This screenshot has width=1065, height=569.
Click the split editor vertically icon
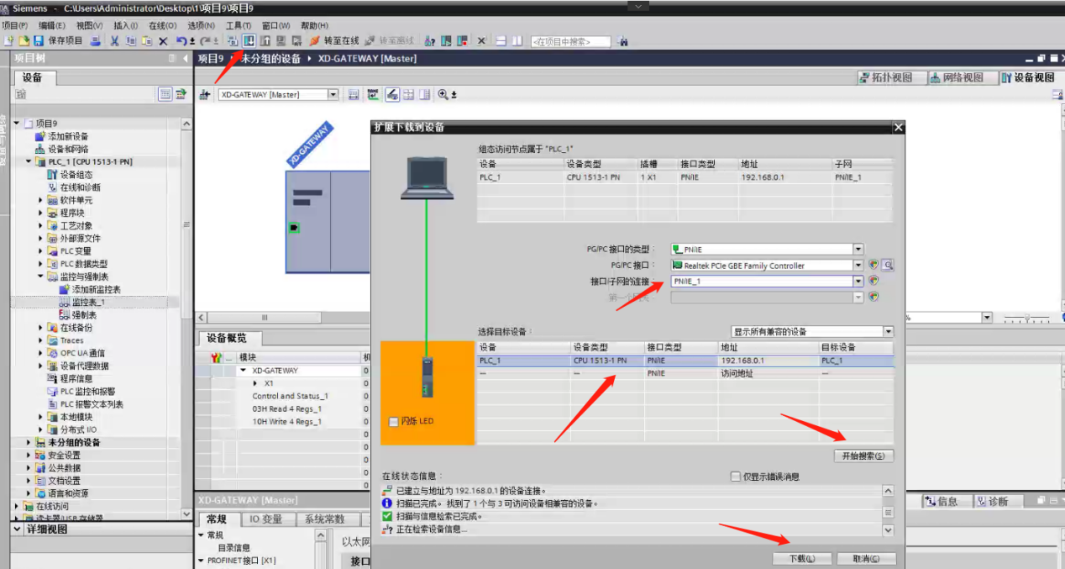pos(517,40)
